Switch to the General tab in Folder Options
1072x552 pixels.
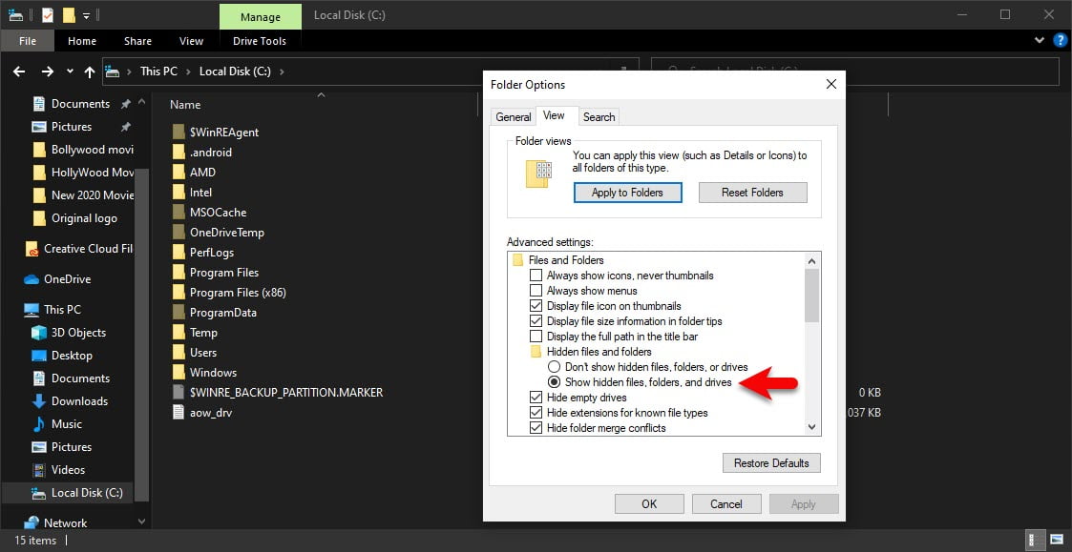click(514, 117)
